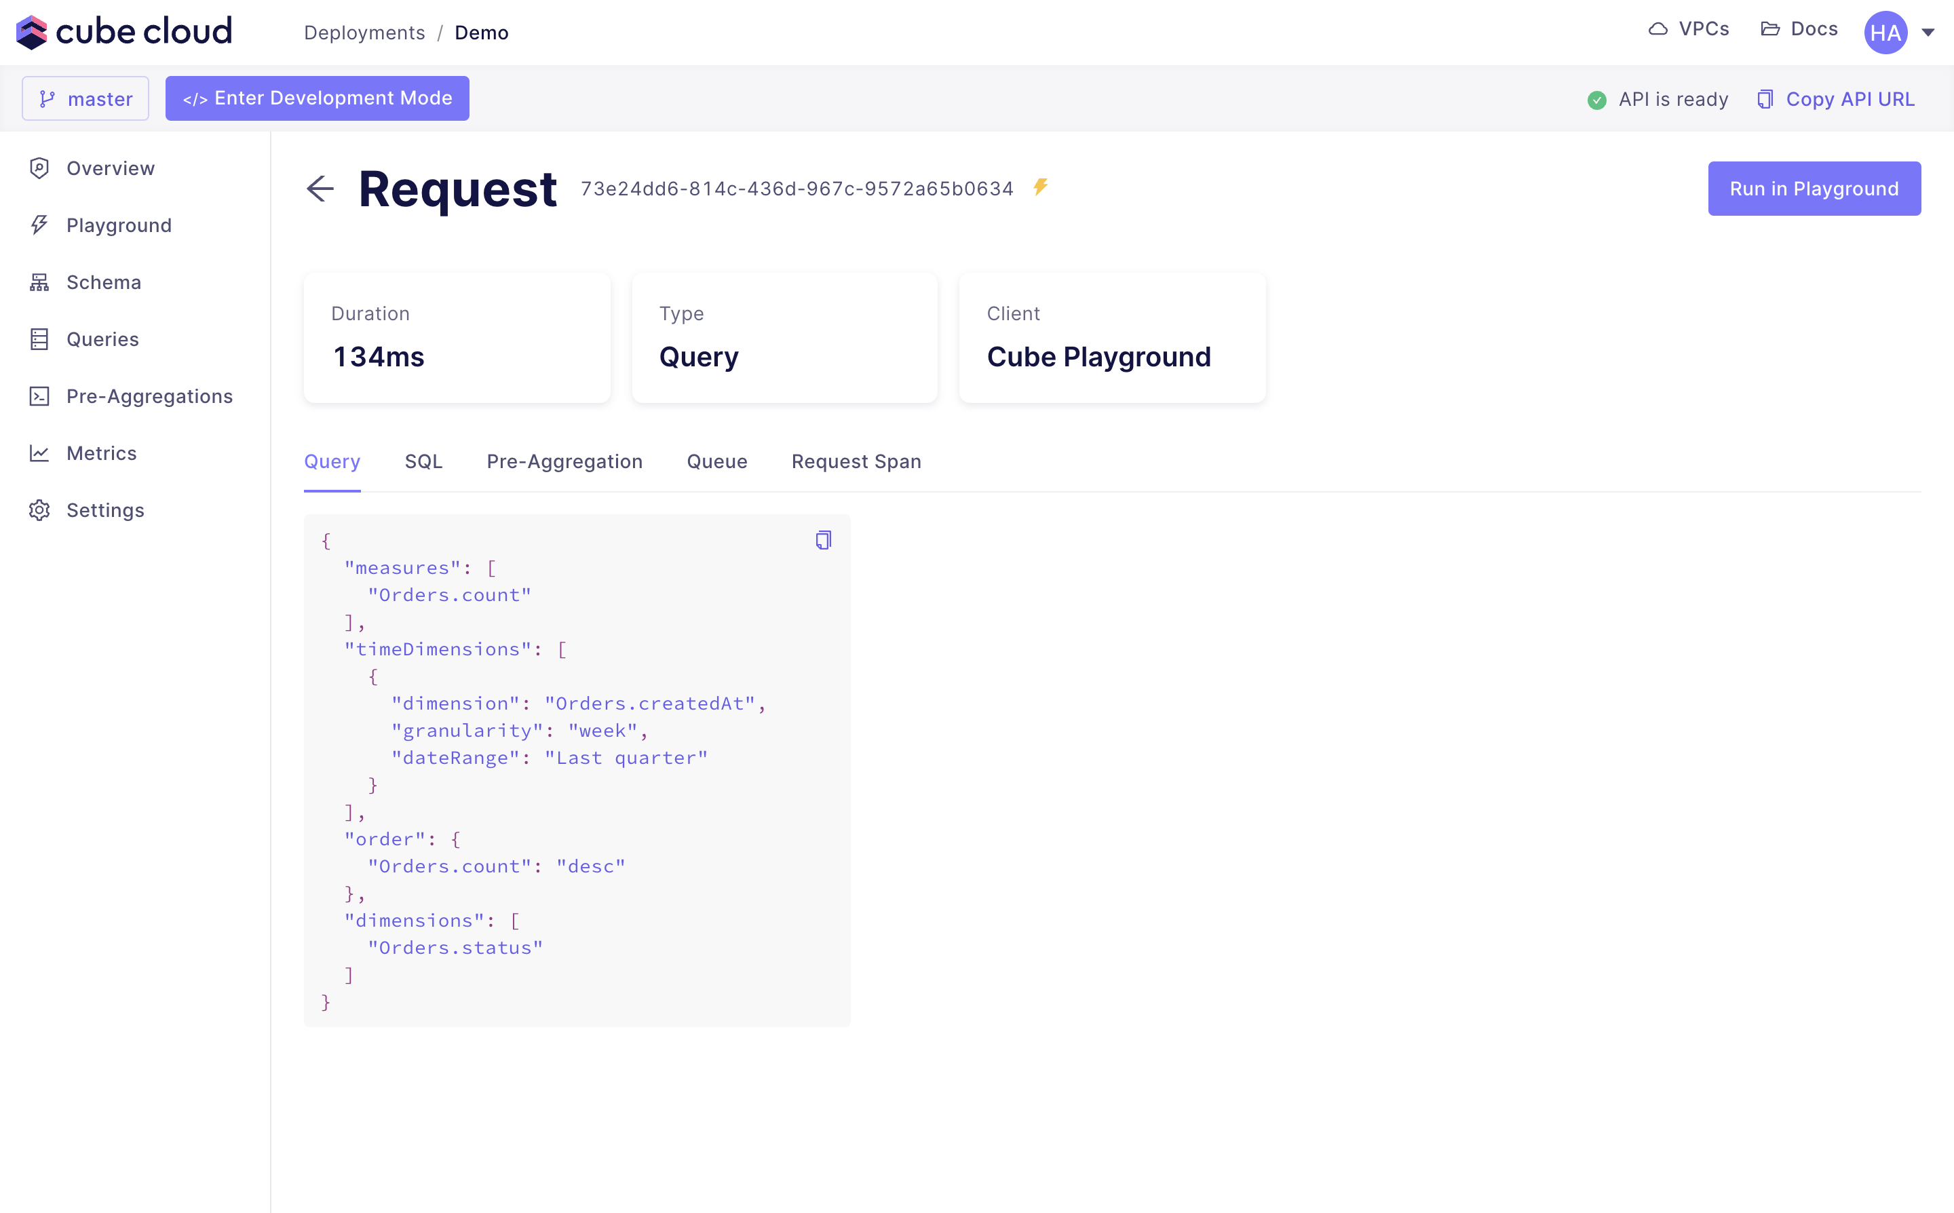
Task: Navigate back using the arrow icon
Action: point(320,189)
